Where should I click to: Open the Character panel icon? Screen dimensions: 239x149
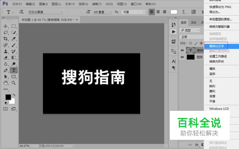(174, 61)
